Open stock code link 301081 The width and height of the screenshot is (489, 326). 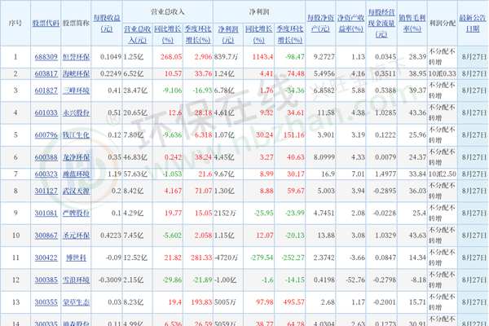[x=46, y=214]
